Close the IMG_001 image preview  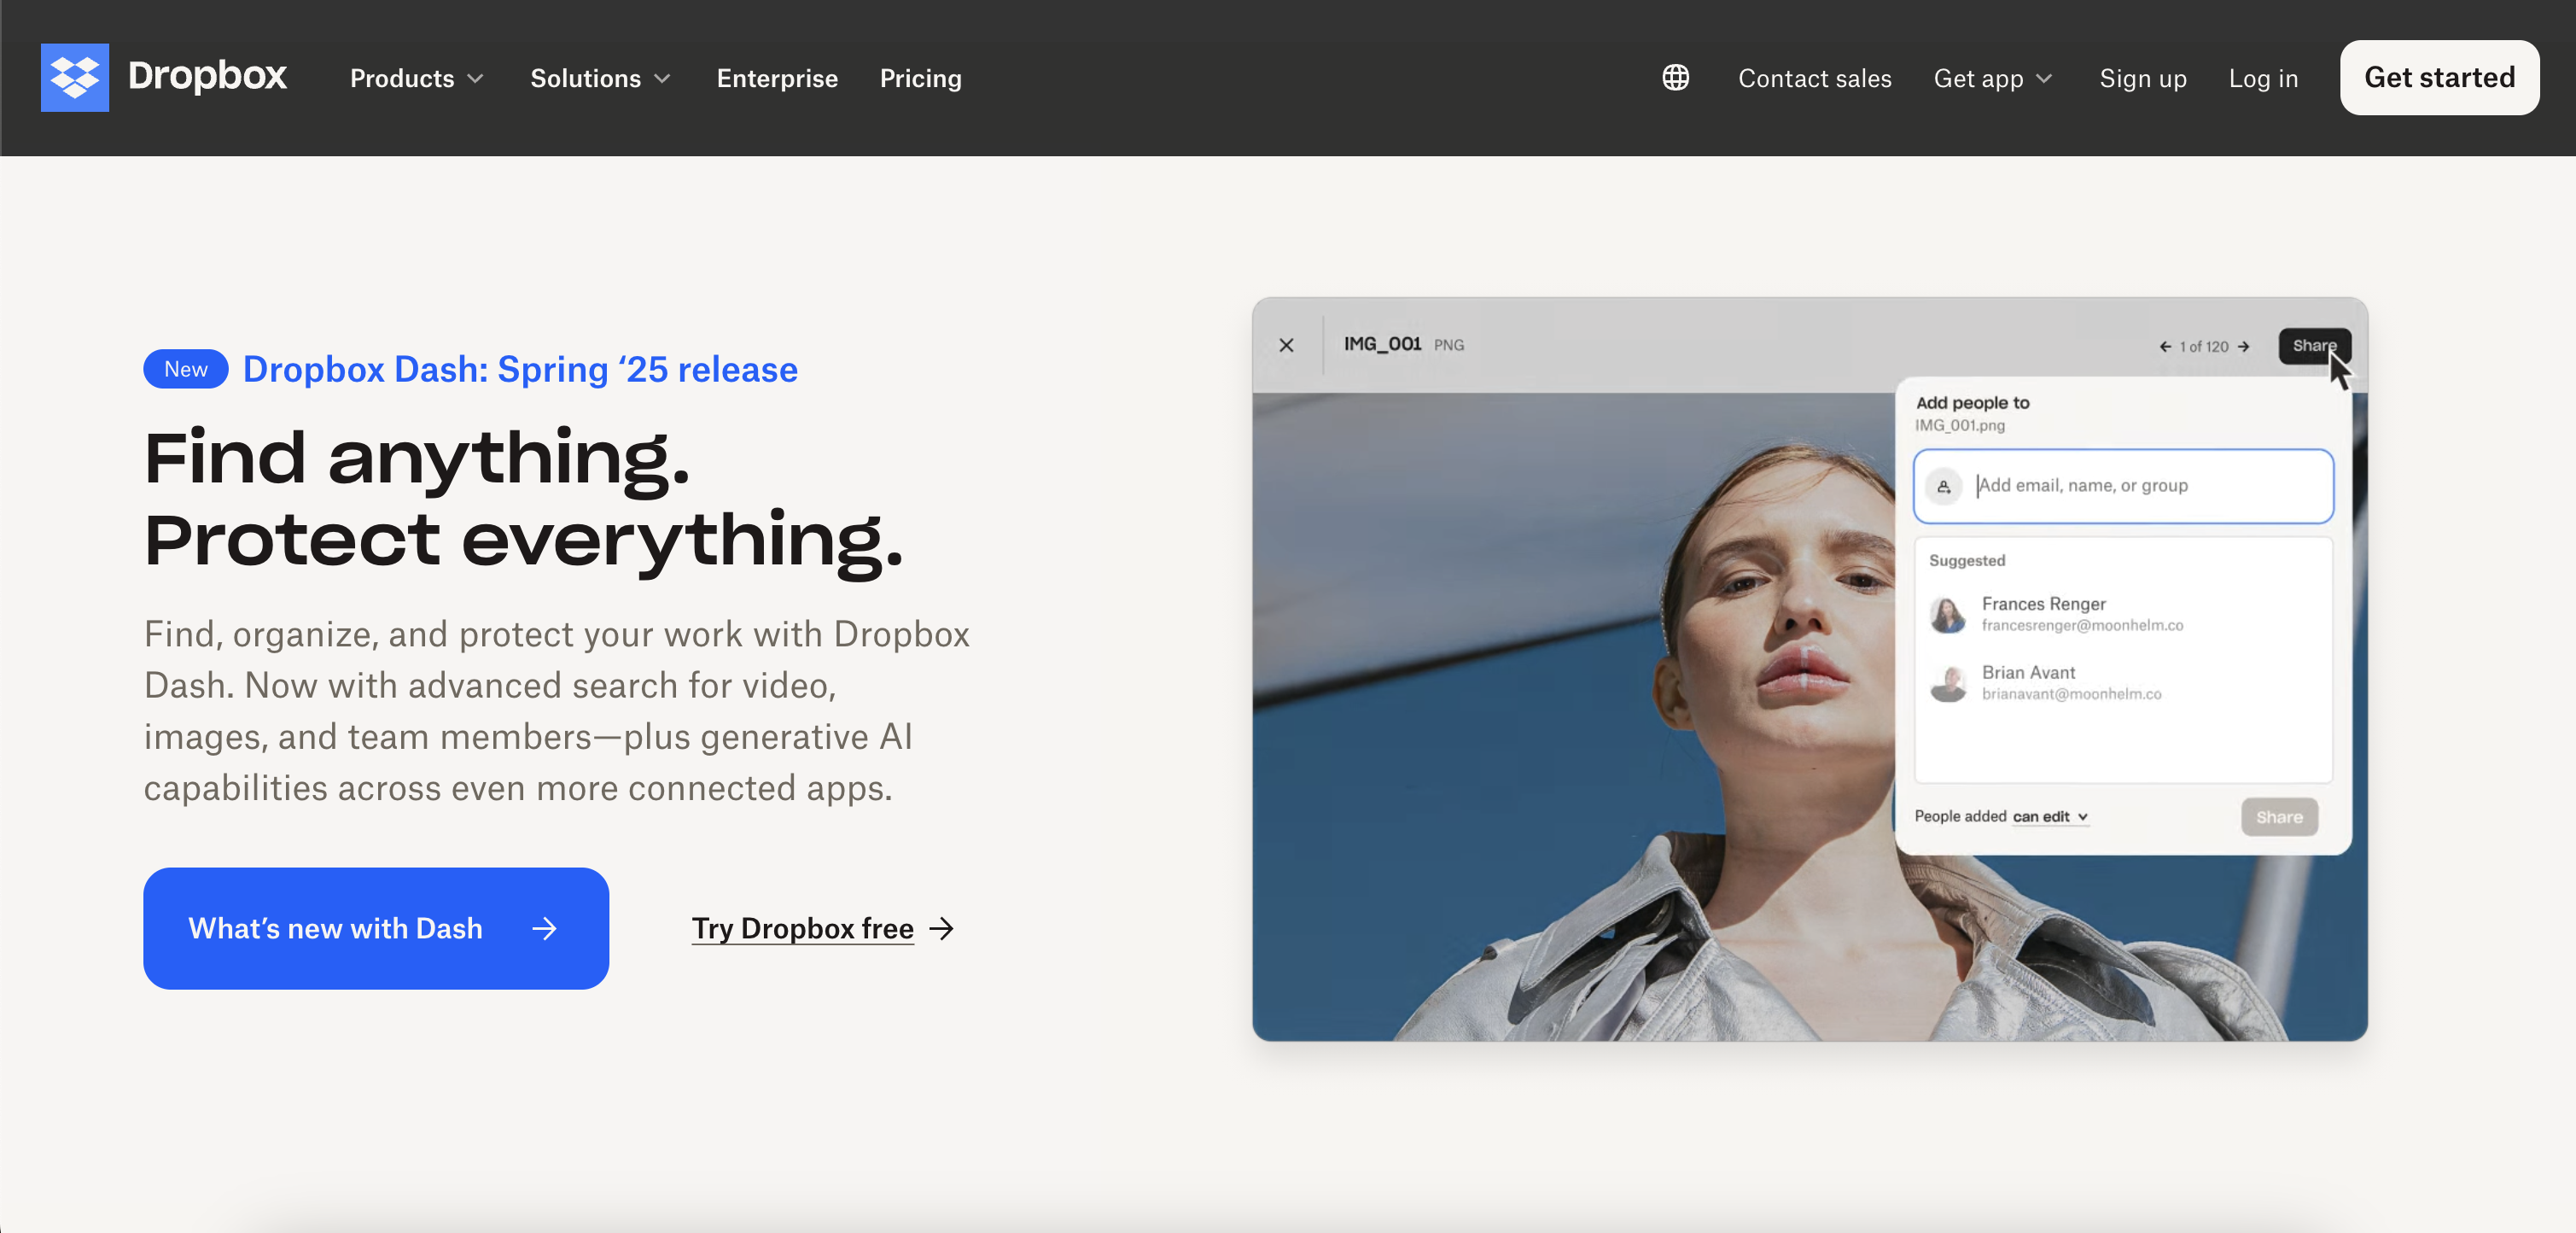point(1286,345)
